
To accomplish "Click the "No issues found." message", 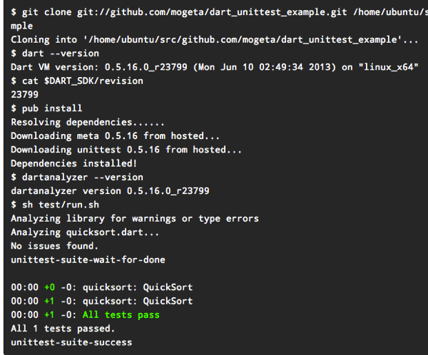I will tap(55, 246).
